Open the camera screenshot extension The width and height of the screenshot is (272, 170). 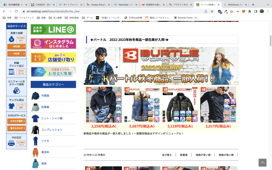[232, 11]
